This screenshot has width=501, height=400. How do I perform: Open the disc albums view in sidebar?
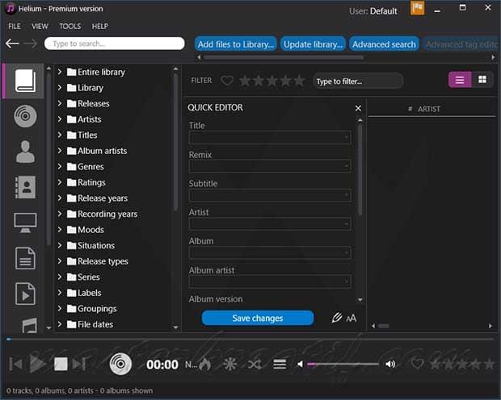coord(25,116)
